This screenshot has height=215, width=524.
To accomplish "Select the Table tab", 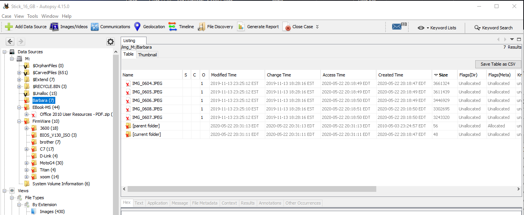I will (128, 54).
